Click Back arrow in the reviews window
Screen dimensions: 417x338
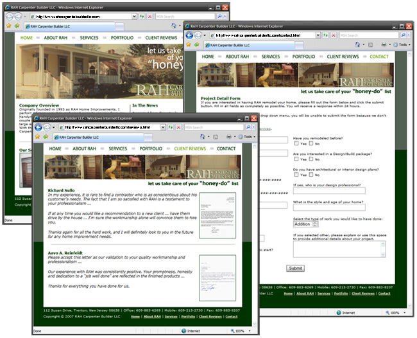click(x=38, y=127)
